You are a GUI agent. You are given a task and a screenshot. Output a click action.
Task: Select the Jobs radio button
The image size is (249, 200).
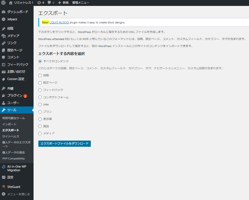(40, 105)
